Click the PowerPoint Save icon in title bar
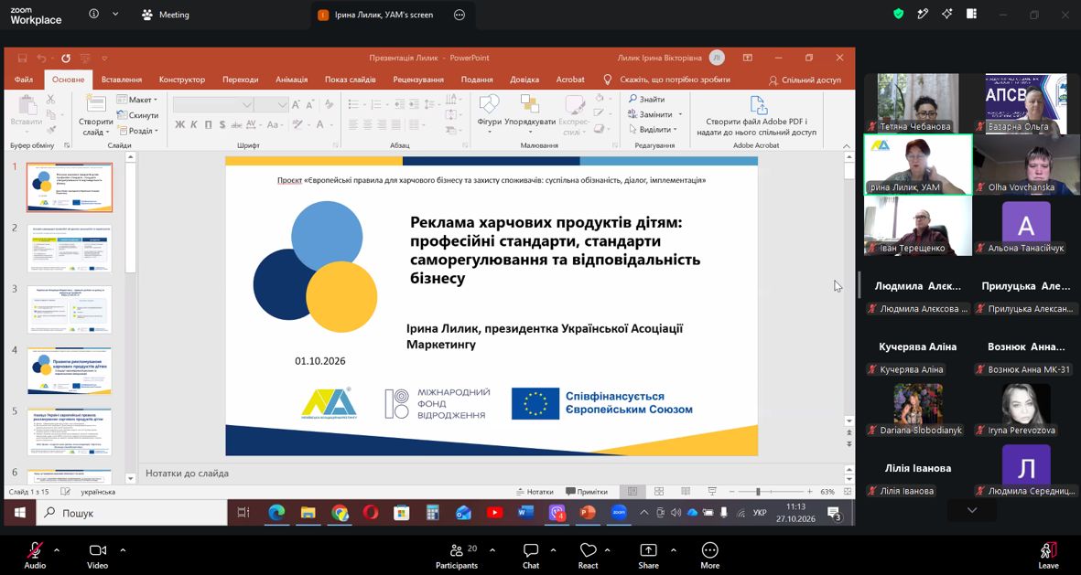The image size is (1081, 575). pos(22,58)
